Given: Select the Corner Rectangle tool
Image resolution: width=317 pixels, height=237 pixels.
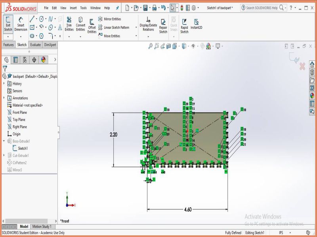Looking at the screenshot, I should [32, 27].
